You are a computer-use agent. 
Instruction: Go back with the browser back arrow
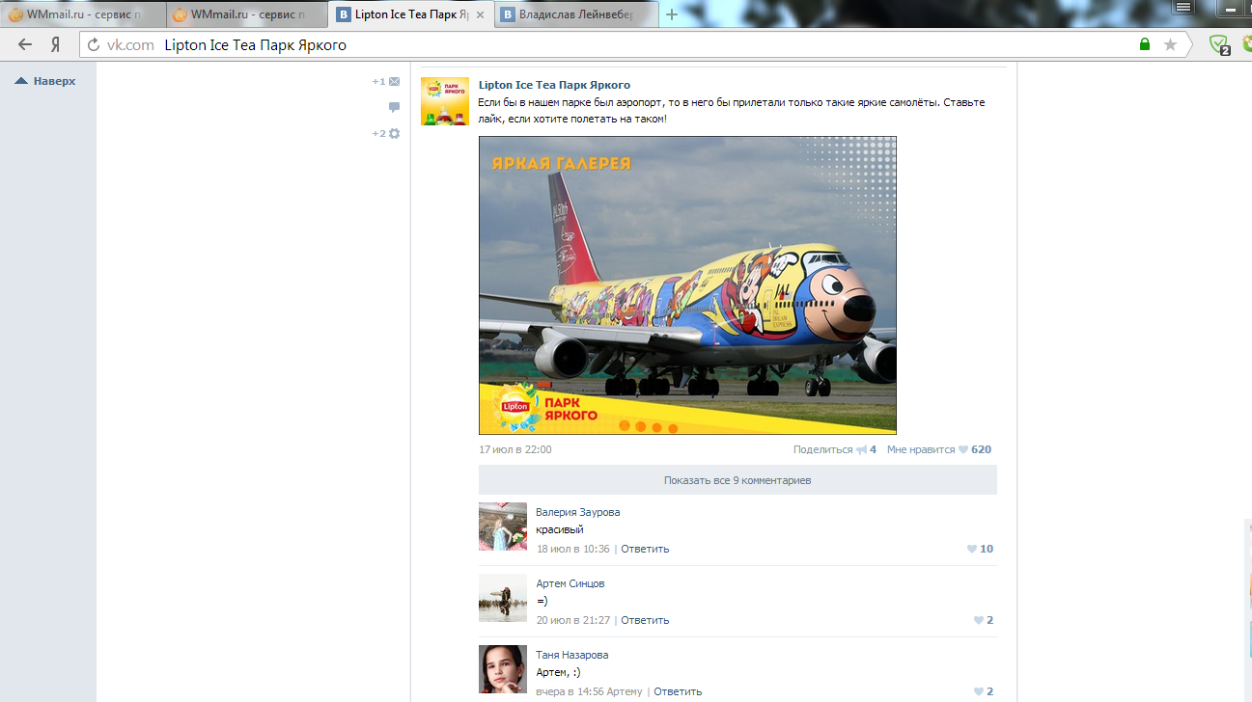point(25,44)
